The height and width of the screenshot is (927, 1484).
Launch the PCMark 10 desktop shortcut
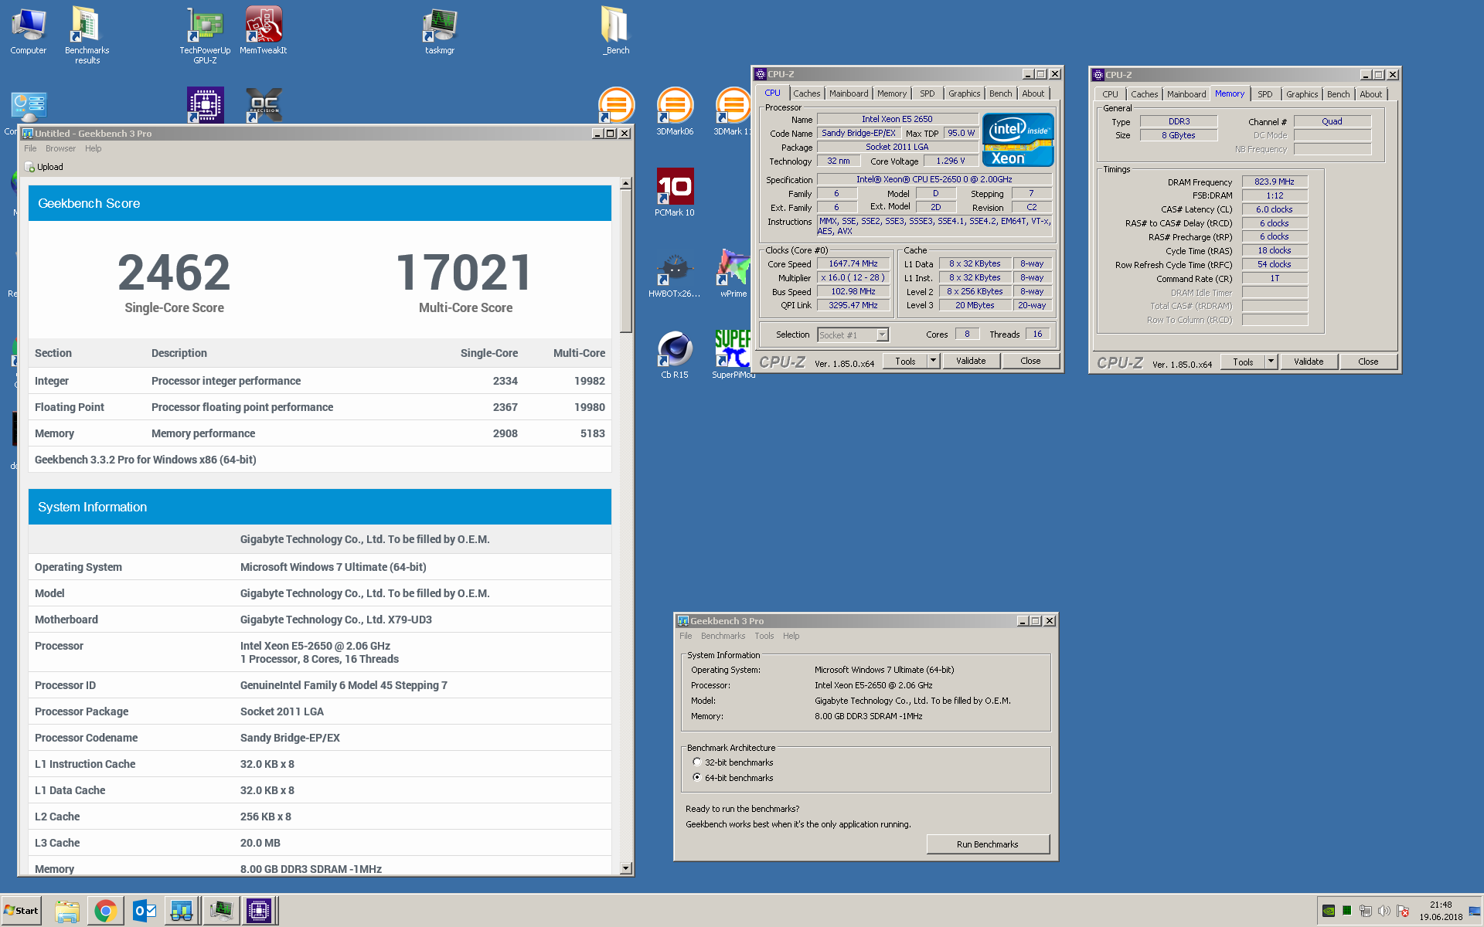[x=675, y=193]
